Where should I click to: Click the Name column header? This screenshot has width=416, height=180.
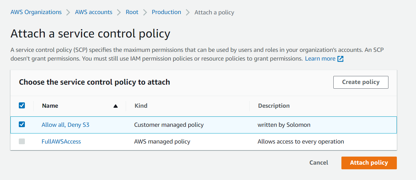[x=50, y=106]
